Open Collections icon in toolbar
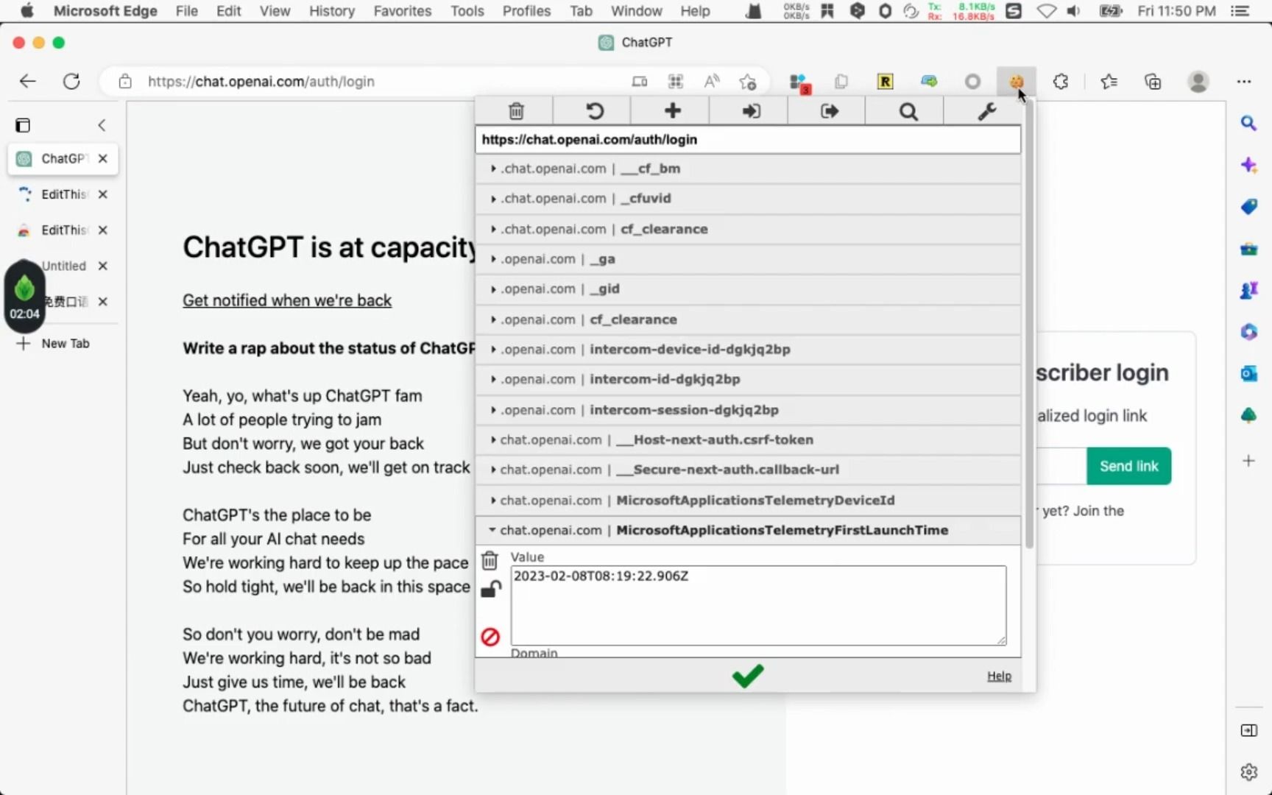This screenshot has height=795, width=1272. (x=1153, y=82)
